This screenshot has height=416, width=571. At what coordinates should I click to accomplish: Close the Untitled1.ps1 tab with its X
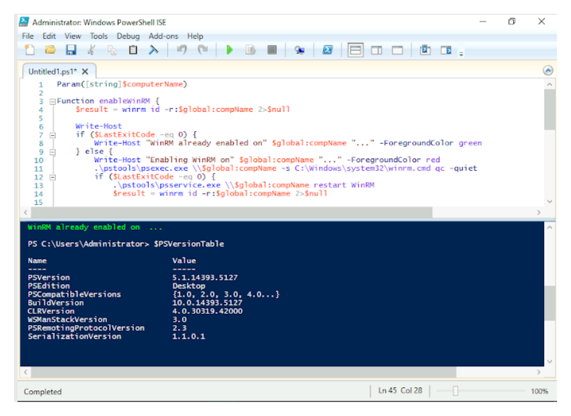pos(85,72)
